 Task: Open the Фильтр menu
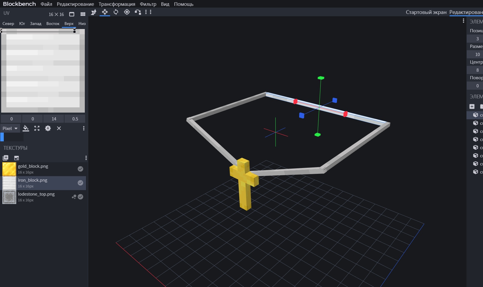pyautogui.click(x=148, y=4)
